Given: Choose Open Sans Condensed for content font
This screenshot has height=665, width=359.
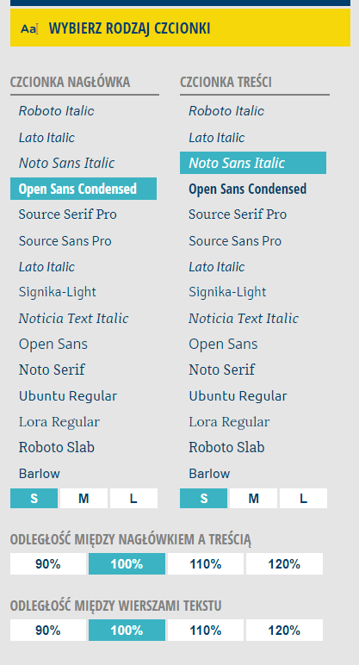Looking at the screenshot, I should (x=248, y=189).
